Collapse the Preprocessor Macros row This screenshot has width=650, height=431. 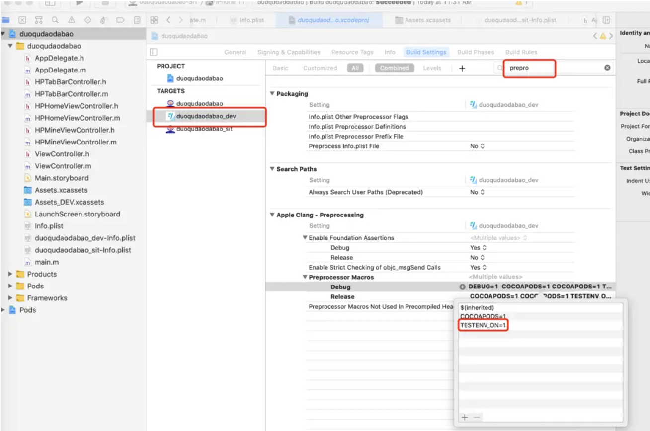point(305,277)
